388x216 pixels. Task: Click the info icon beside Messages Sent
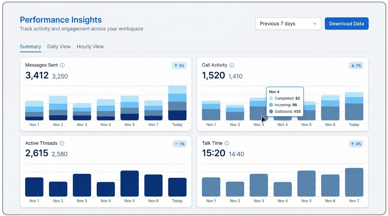click(x=62, y=65)
